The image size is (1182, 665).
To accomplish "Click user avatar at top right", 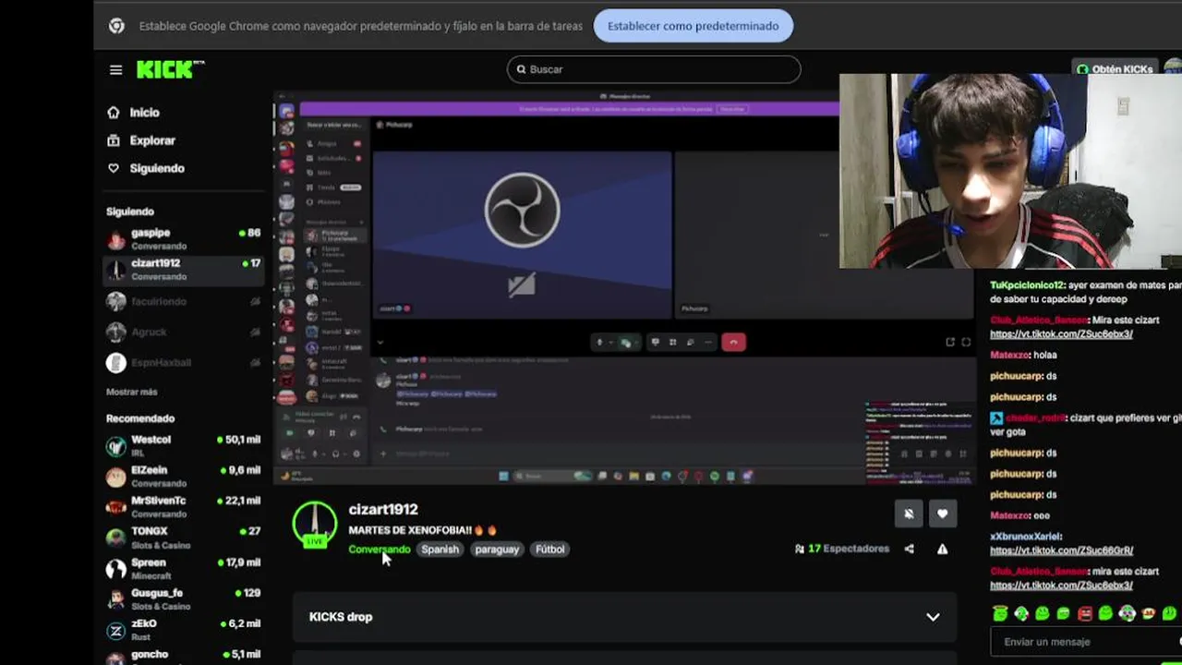I will [1173, 68].
